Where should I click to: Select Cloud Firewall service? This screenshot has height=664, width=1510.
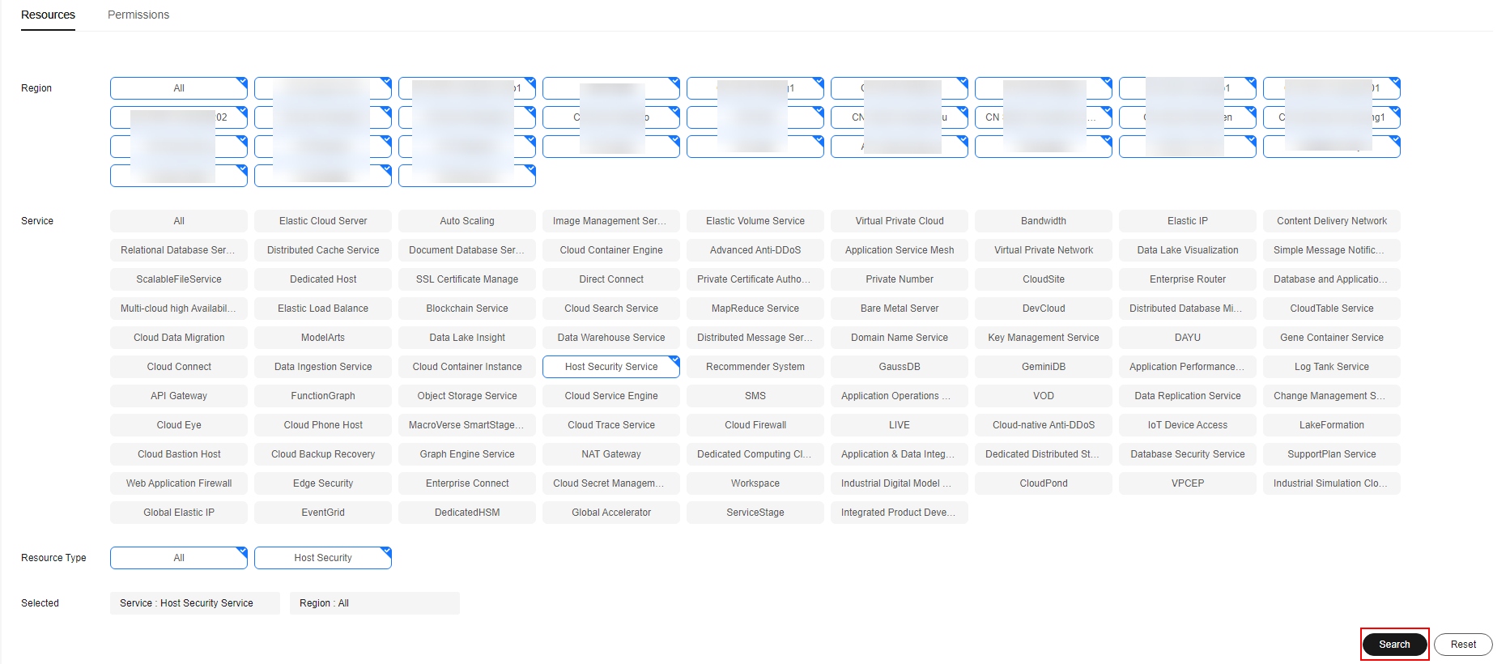coord(755,425)
